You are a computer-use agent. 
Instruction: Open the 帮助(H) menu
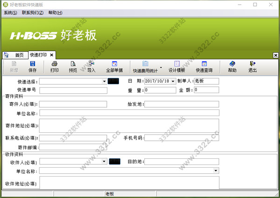coord(56,13)
